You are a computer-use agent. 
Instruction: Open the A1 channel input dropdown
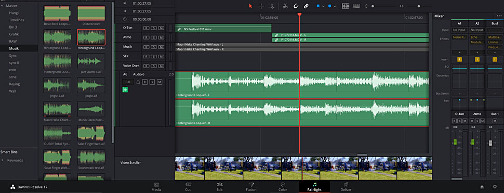pos(459,30)
